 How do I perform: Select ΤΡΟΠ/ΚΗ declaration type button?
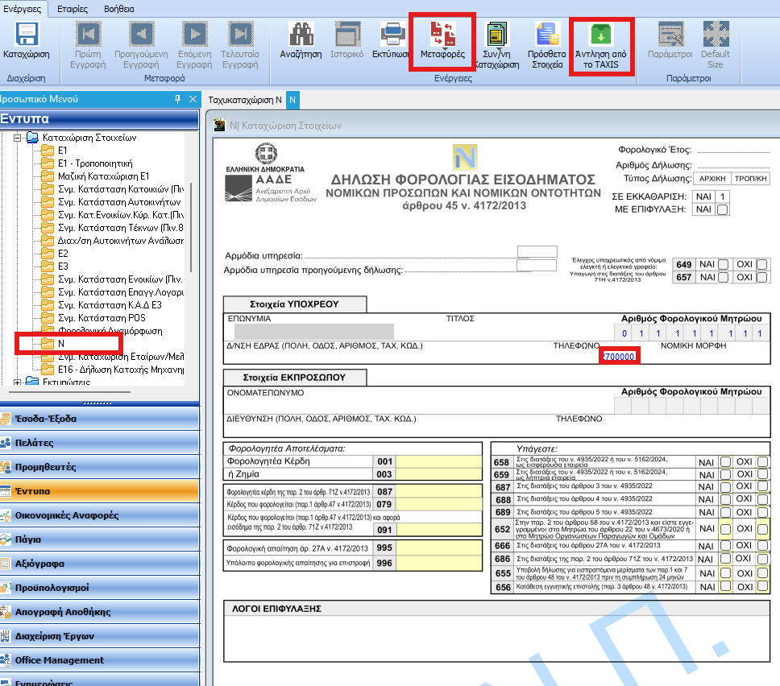pyautogui.click(x=750, y=179)
